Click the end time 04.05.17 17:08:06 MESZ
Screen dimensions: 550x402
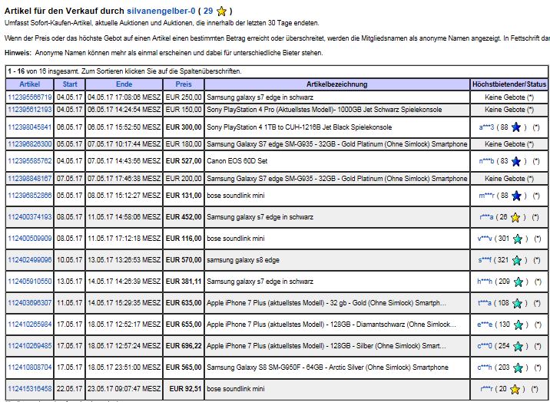tap(124, 97)
